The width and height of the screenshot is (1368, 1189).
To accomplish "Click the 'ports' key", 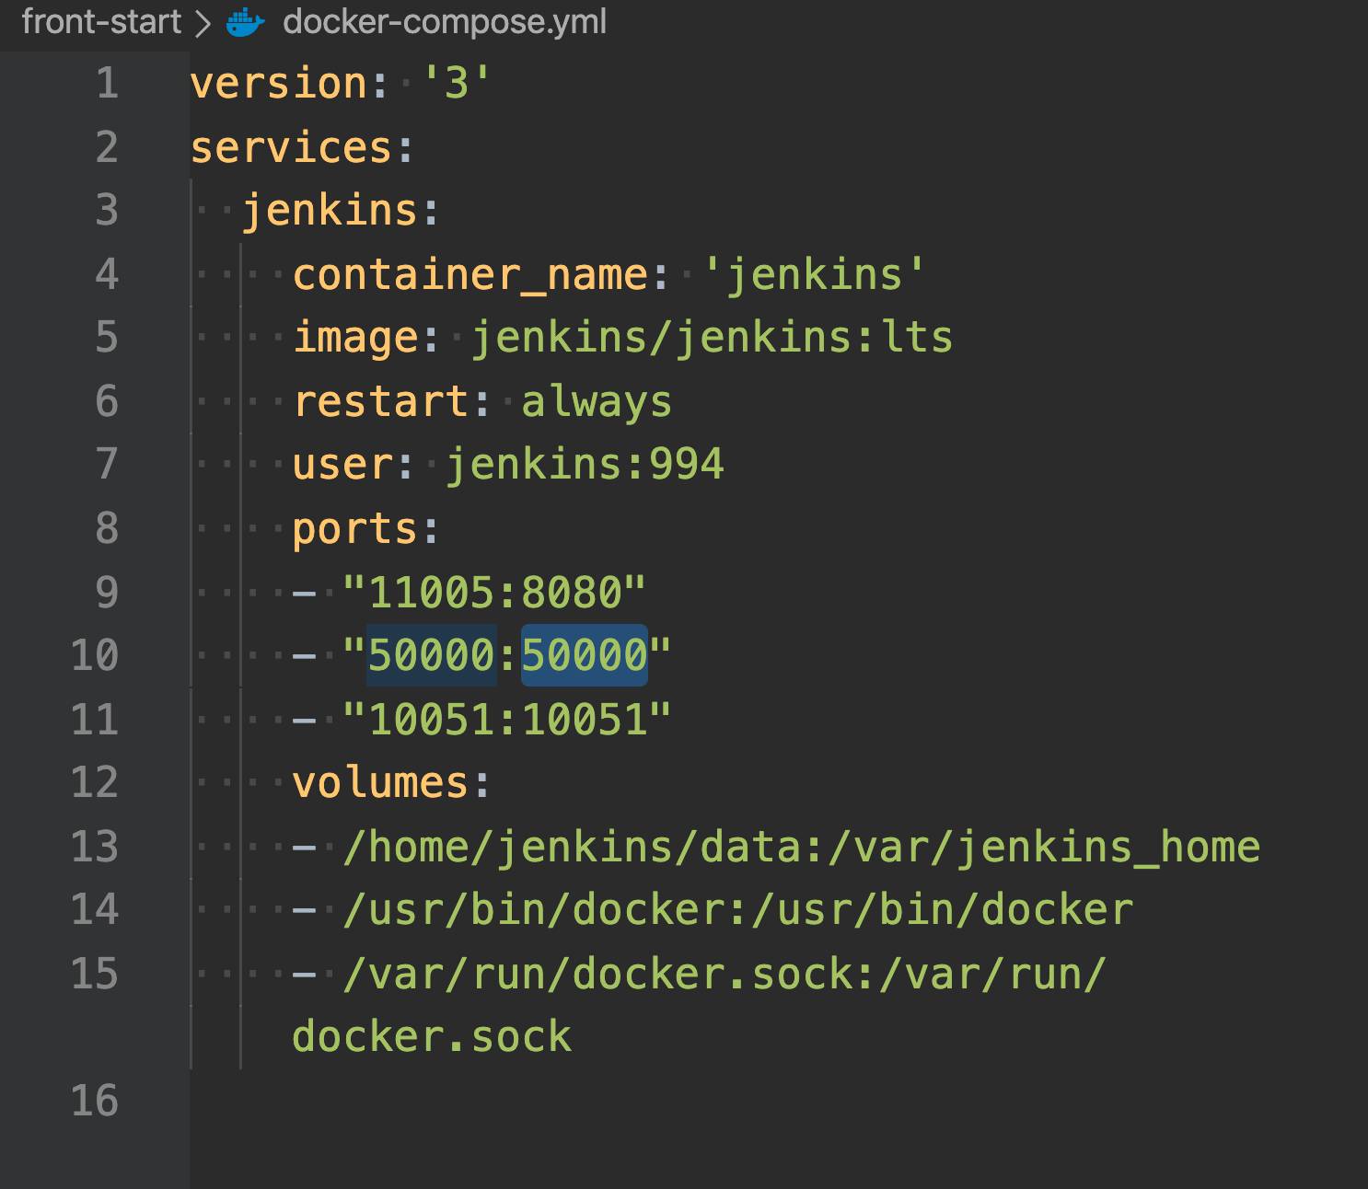I will click(x=355, y=529).
